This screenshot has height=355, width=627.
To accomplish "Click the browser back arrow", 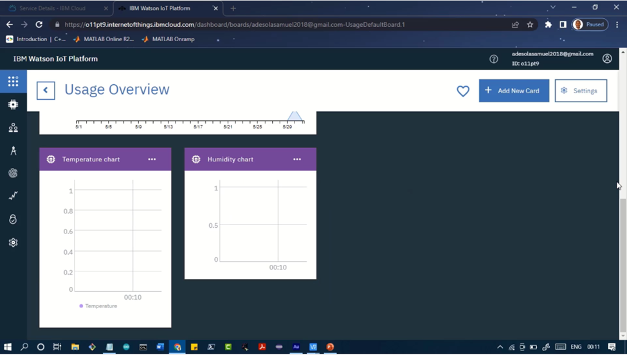I will click(10, 24).
